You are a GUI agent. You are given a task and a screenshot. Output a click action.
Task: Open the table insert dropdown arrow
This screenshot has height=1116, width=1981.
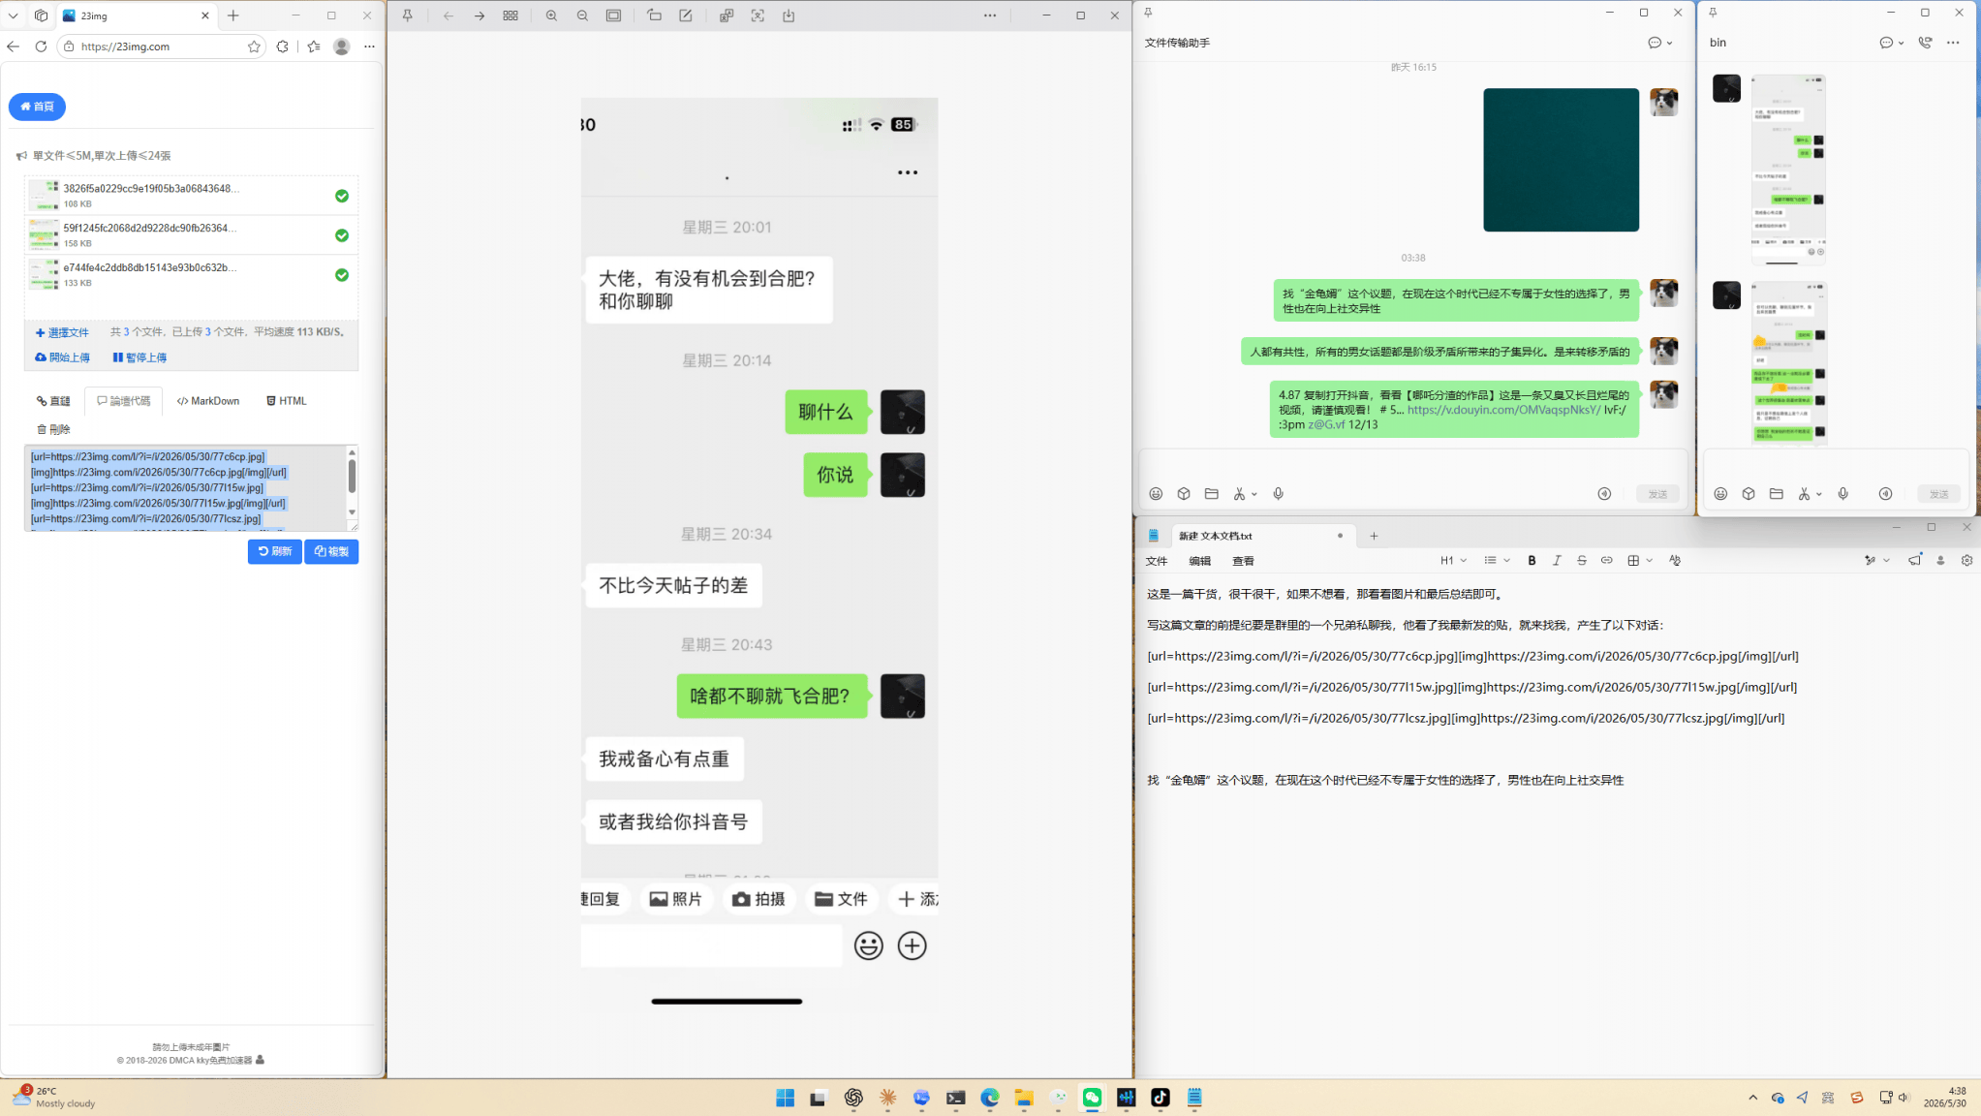[x=1650, y=561]
